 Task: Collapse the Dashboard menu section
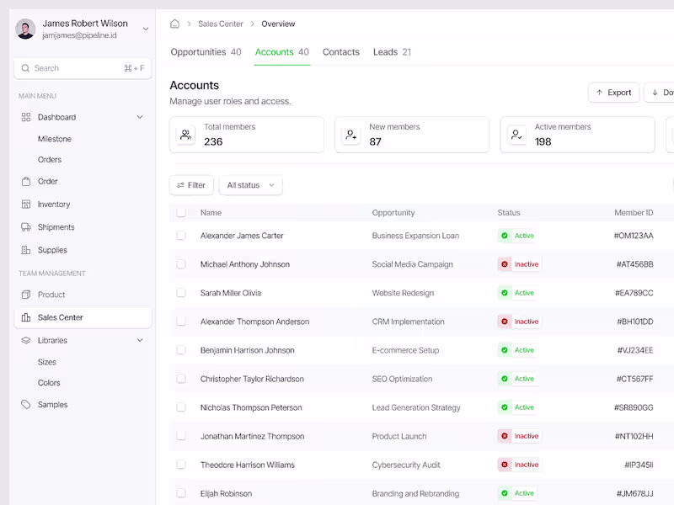coord(140,117)
